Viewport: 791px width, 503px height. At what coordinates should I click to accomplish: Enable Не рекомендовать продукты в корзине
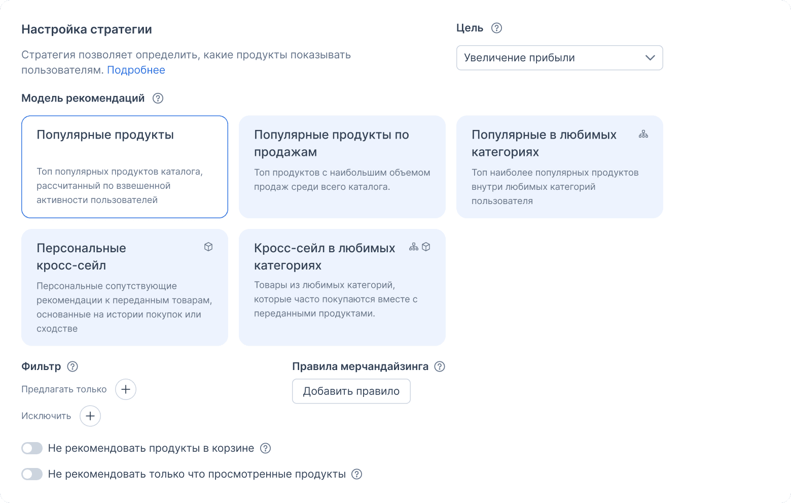[x=32, y=448]
